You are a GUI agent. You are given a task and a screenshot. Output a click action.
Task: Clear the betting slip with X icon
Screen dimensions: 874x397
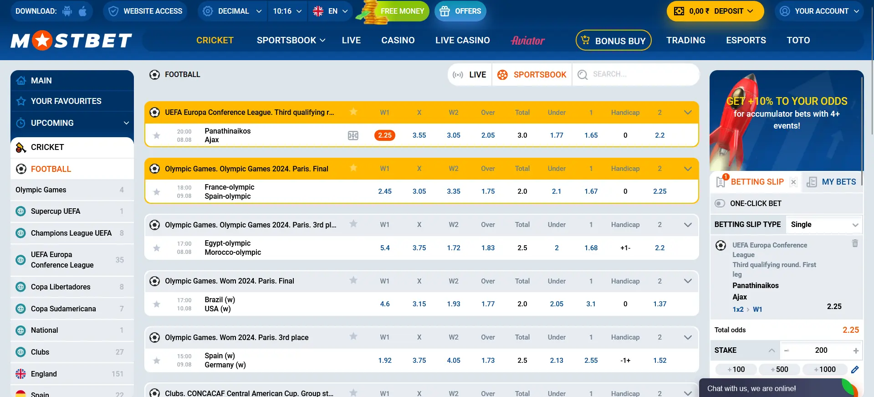tap(793, 182)
